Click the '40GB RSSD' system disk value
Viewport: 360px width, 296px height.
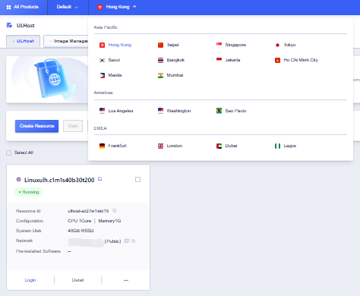(81, 231)
